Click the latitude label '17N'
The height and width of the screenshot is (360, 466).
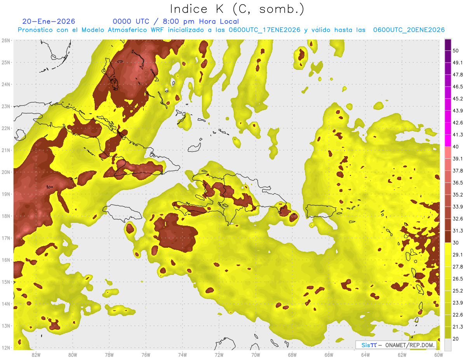tap(6, 238)
